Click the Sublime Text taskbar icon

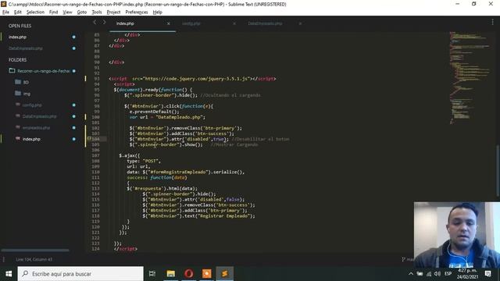point(224,274)
